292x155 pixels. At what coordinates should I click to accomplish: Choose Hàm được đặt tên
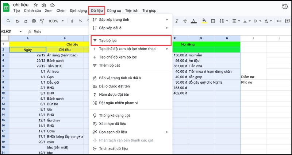[131, 95]
